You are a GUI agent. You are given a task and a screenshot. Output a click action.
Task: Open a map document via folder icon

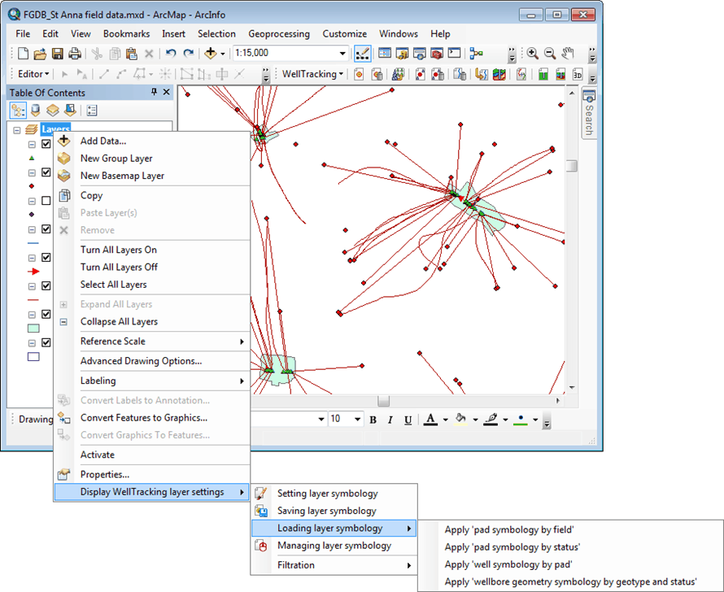40,54
